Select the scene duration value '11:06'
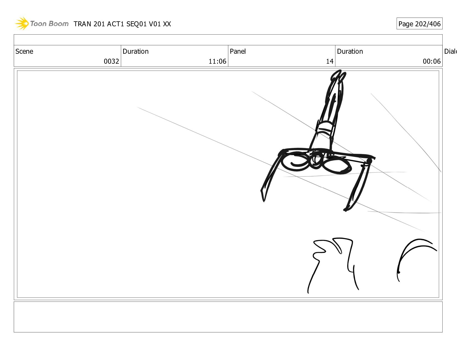Image resolution: width=457 pixels, height=353 pixels. click(217, 61)
